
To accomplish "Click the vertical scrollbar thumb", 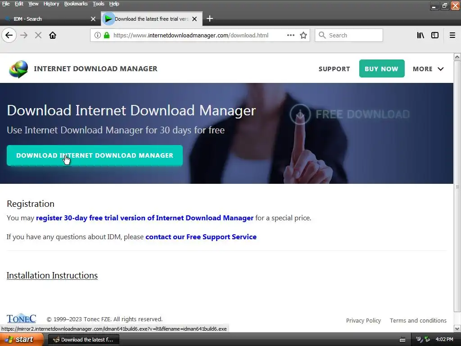I will click(x=457, y=186).
